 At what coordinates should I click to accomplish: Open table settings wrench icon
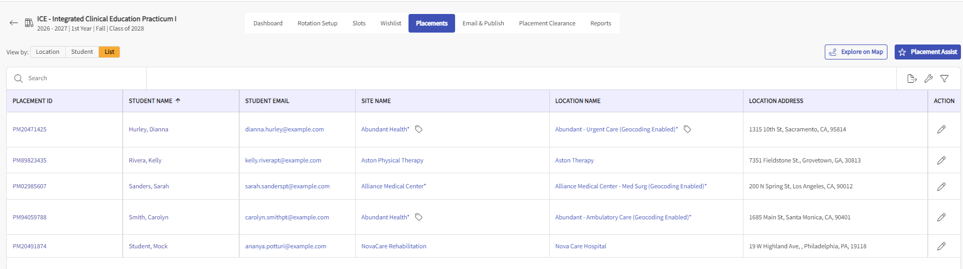coord(928,79)
